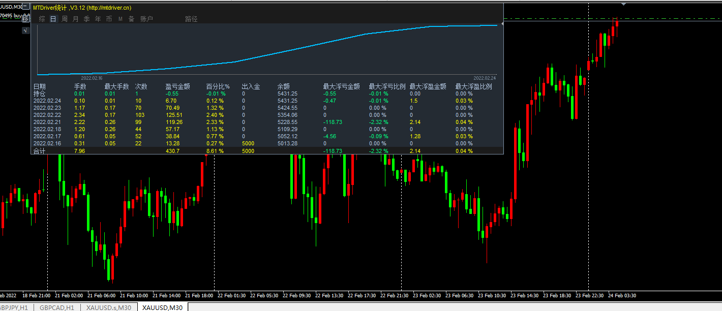
Task: Click the 余额 column header
Action: [284, 86]
